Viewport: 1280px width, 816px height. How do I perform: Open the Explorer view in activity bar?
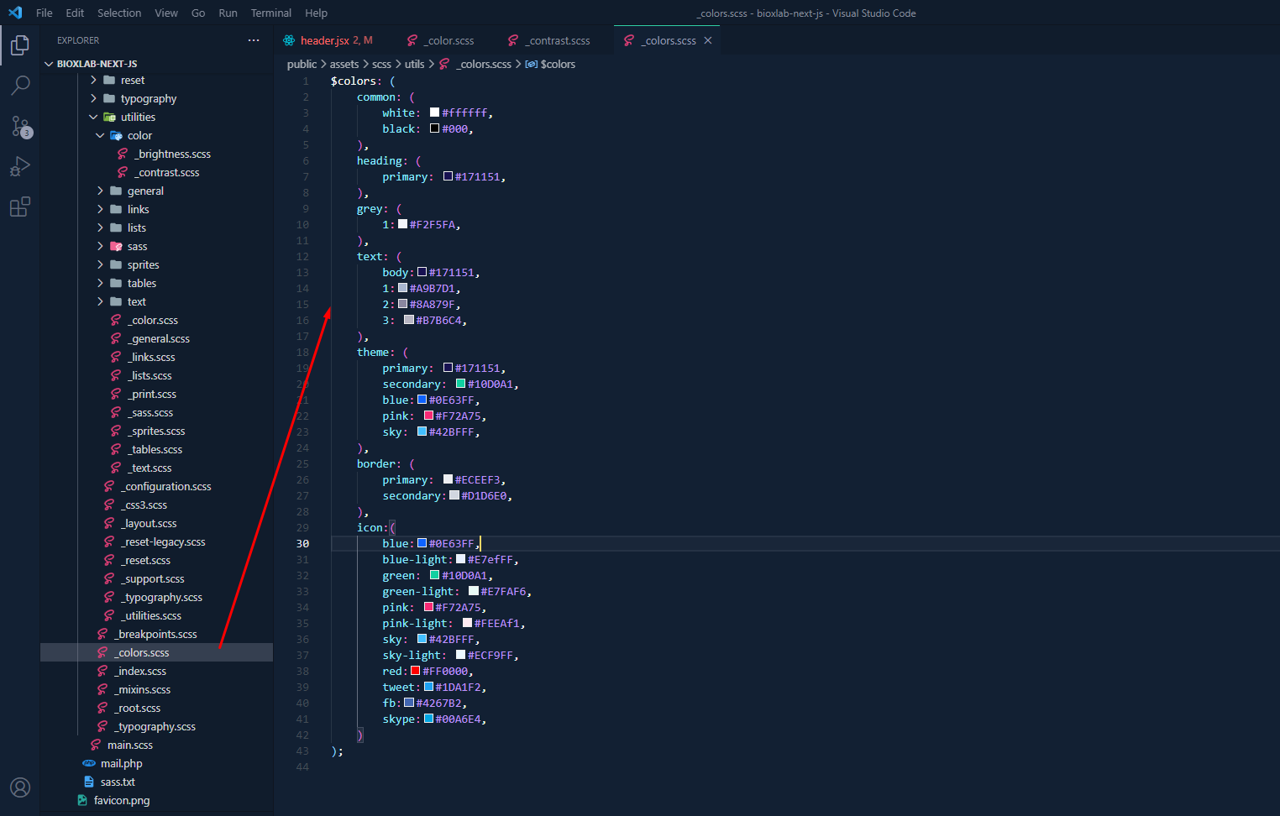click(20, 45)
